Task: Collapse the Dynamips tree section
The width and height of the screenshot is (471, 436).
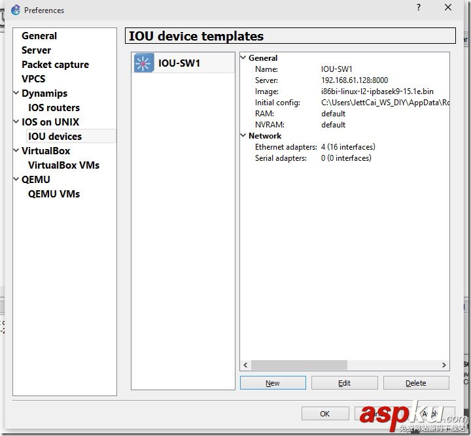Action: coord(16,93)
